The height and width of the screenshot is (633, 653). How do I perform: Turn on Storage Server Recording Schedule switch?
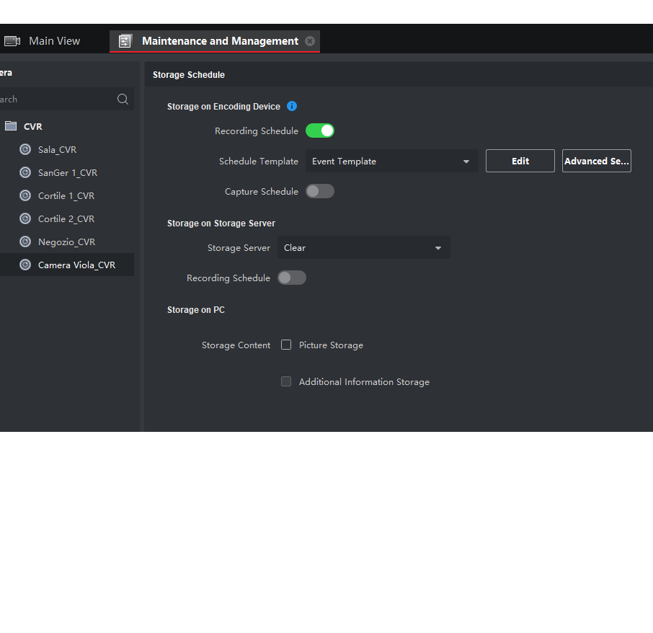coord(292,278)
